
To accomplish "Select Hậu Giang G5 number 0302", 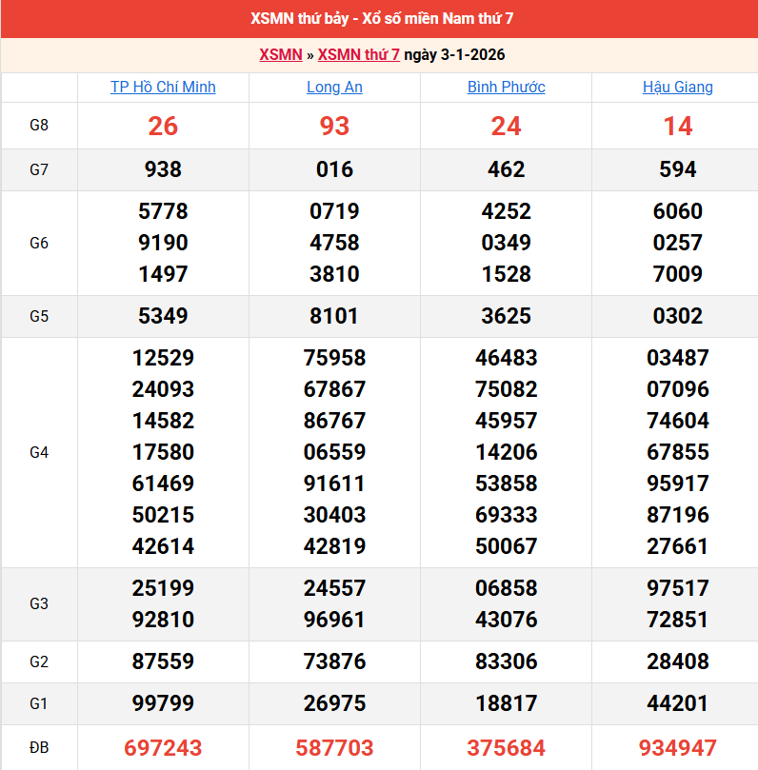I will tap(677, 316).
